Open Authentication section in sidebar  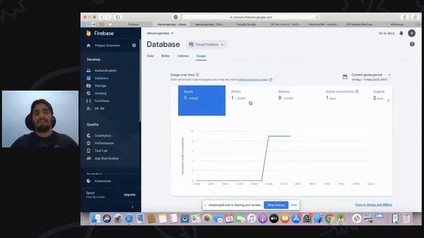(101, 71)
